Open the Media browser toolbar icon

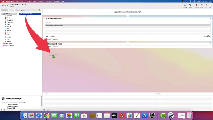click(x=190, y=5)
